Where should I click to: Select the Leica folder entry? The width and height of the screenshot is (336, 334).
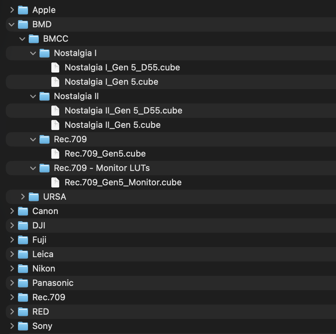click(x=43, y=254)
